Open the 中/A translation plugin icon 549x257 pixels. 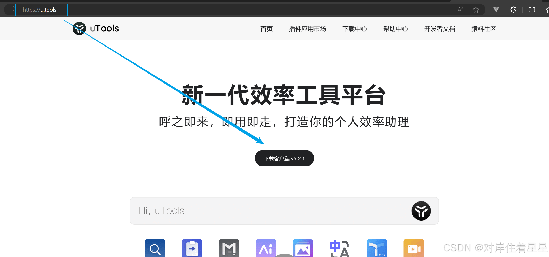(340, 248)
